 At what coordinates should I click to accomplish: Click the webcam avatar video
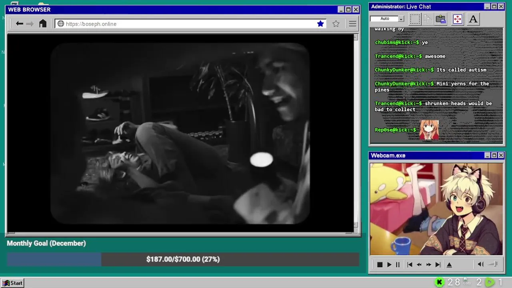436,209
